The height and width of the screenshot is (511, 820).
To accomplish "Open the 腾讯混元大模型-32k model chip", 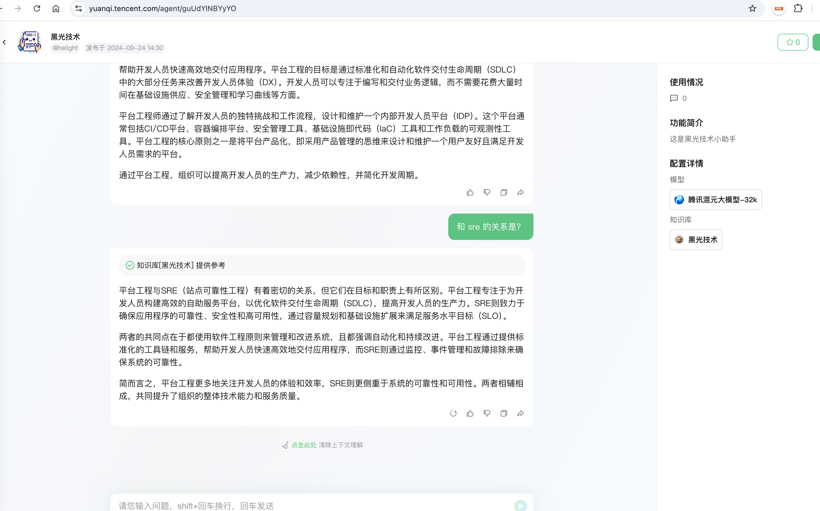I will pos(716,200).
